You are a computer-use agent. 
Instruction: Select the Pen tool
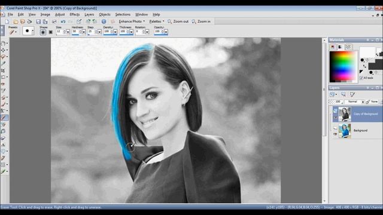point(3,158)
